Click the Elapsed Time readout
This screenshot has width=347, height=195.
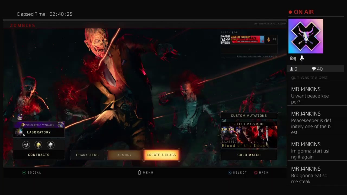tap(45, 14)
